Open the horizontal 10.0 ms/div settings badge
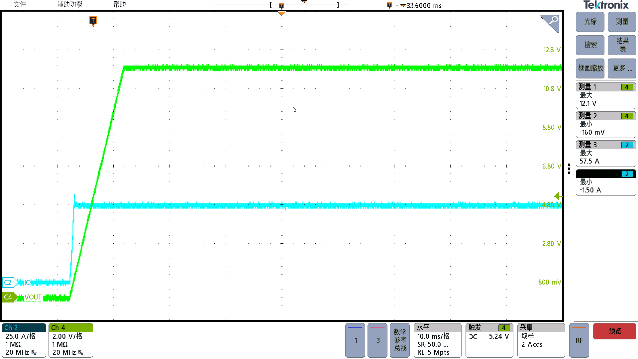Viewport: 638px width, 359px height. click(437, 340)
